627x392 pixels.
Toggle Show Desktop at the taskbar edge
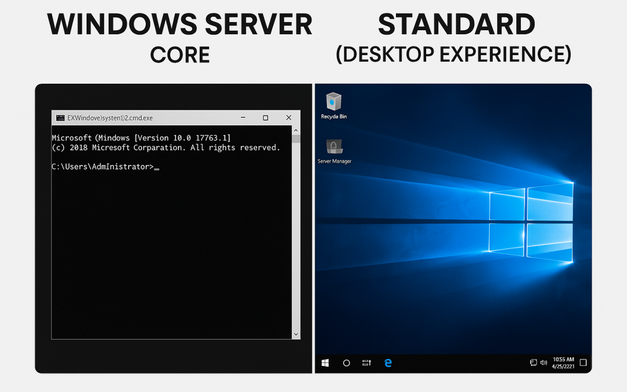click(590, 362)
